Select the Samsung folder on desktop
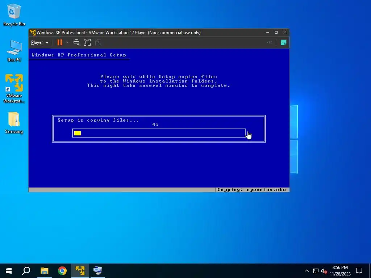Image resolution: width=371 pixels, height=278 pixels. click(x=14, y=123)
